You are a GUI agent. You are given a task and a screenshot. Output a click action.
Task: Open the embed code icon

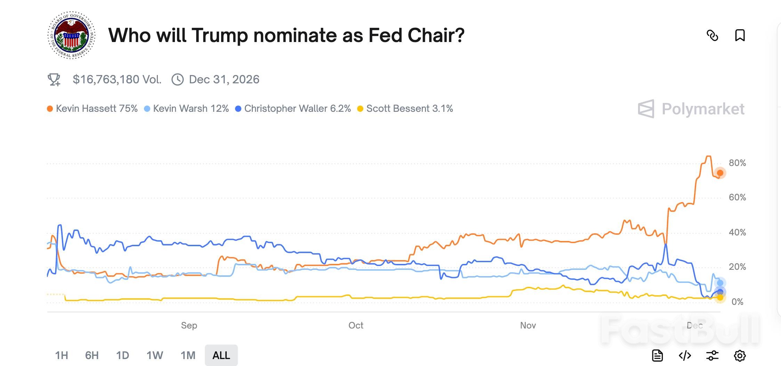[x=685, y=355]
